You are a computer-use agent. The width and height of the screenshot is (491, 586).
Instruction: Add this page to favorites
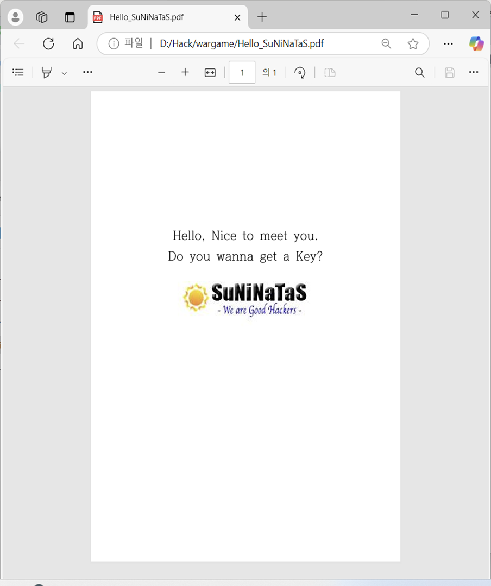coord(413,44)
